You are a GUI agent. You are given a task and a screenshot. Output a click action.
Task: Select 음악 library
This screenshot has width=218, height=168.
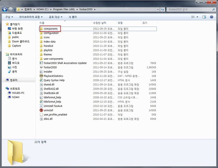pos(12,71)
